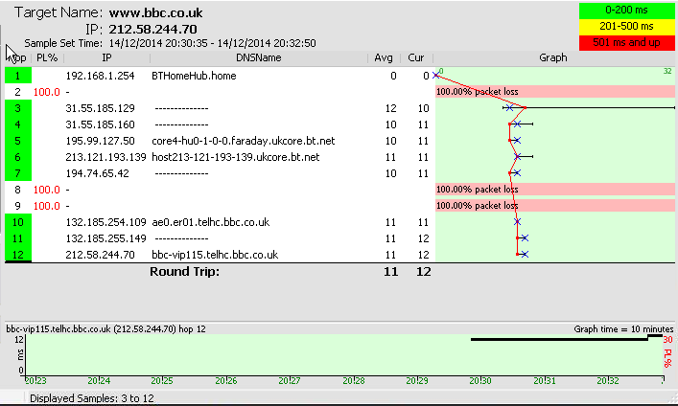Click IP address 192.168.1.254
678x406 pixels.
click(100, 76)
